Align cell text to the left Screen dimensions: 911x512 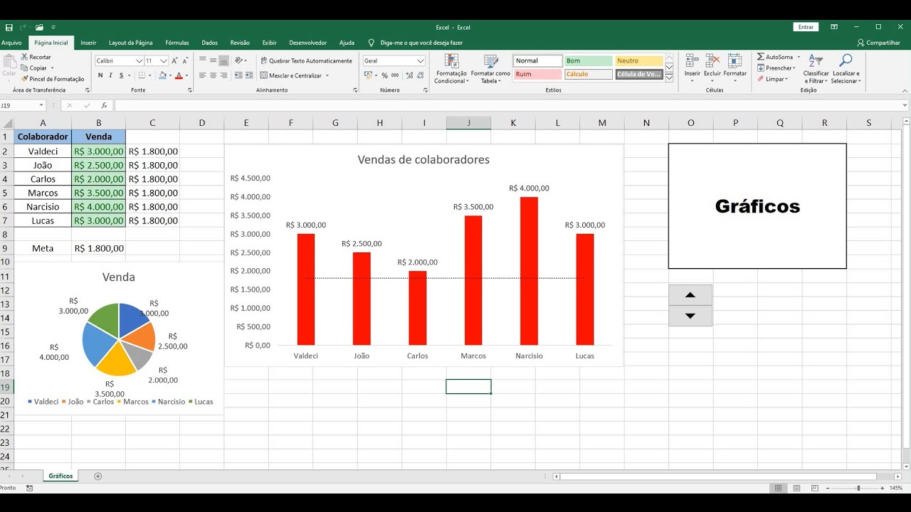[203, 75]
